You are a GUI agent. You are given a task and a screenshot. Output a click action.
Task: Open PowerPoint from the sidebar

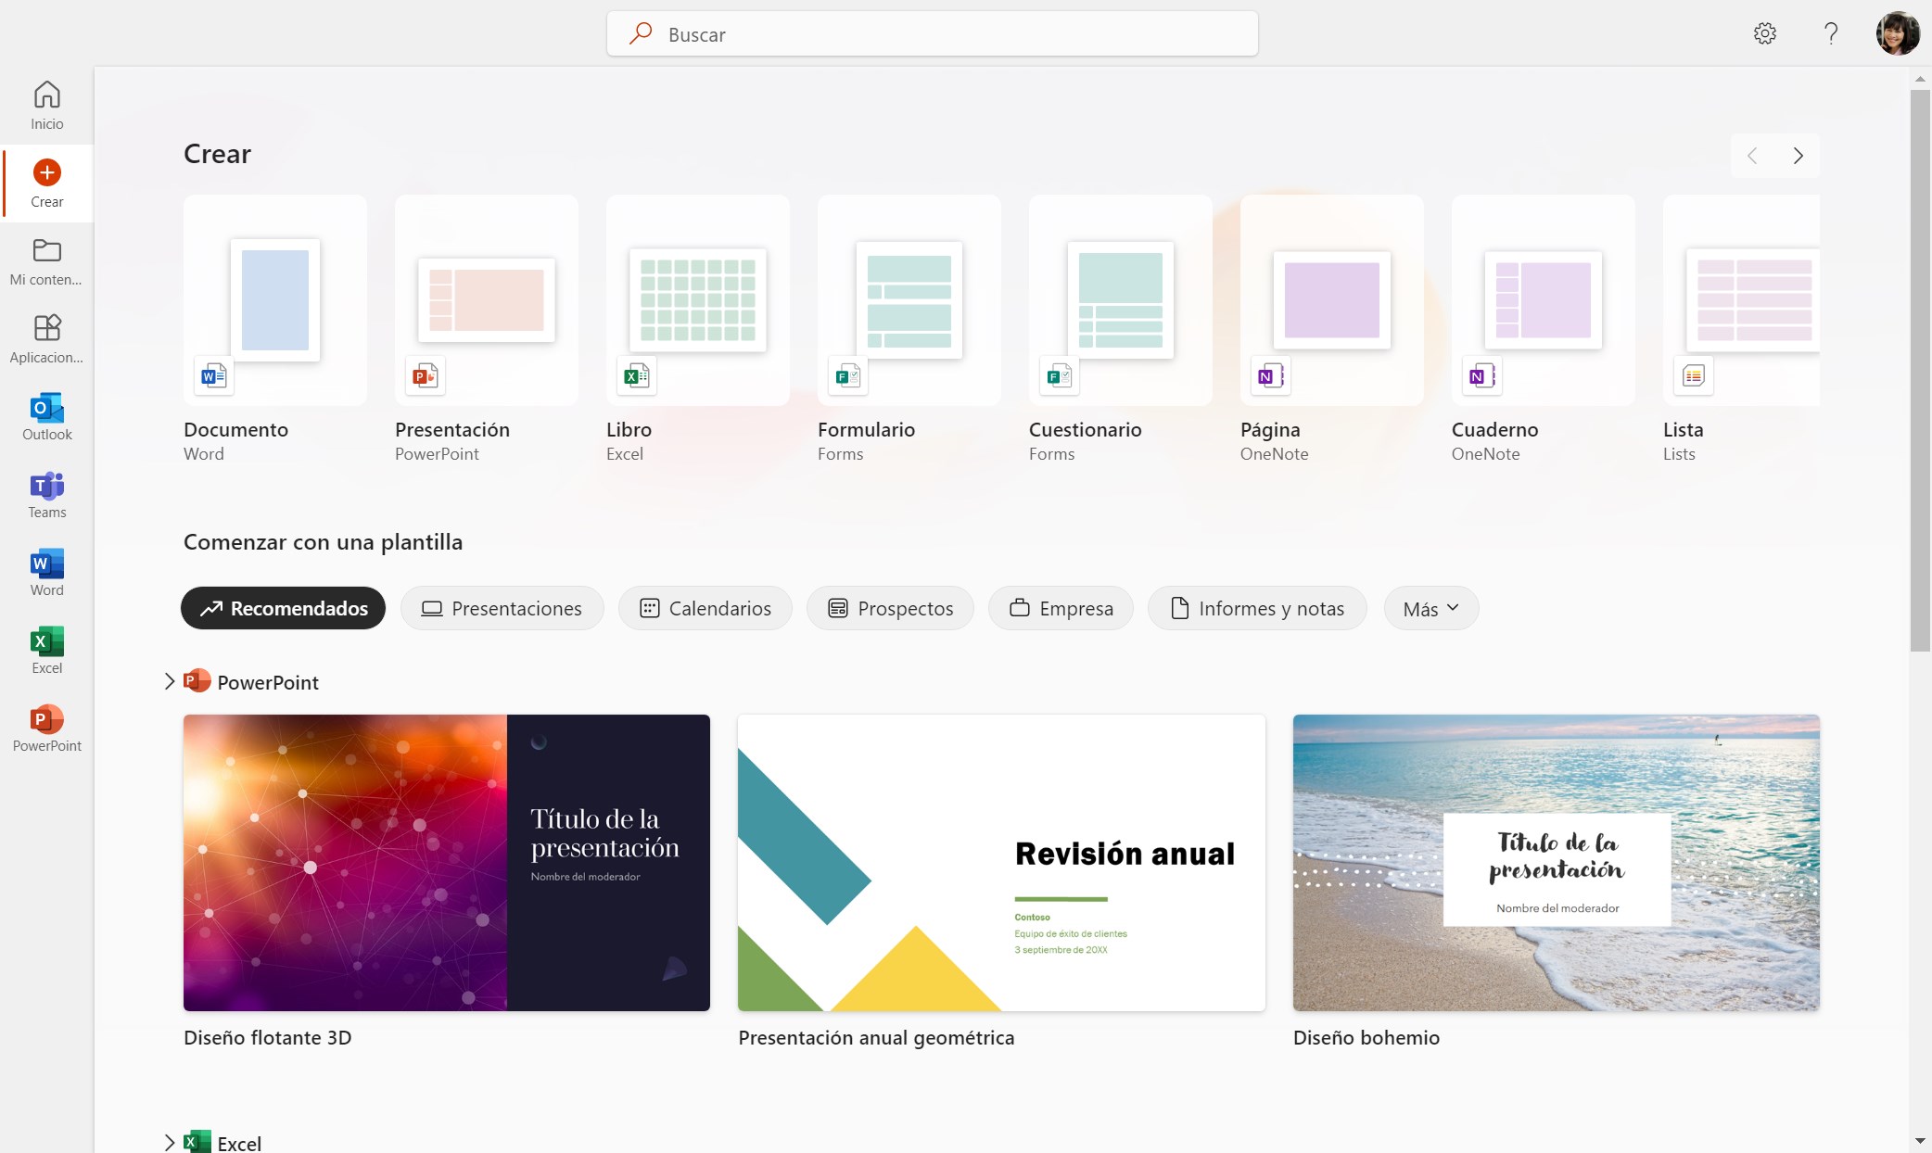(x=45, y=728)
